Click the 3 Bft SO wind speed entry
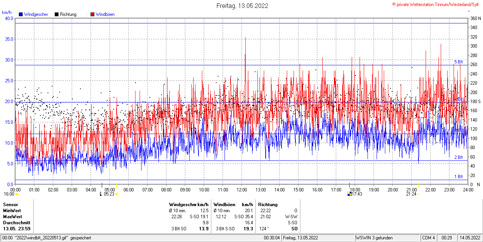This screenshot has height=242, width=483. tap(179, 229)
